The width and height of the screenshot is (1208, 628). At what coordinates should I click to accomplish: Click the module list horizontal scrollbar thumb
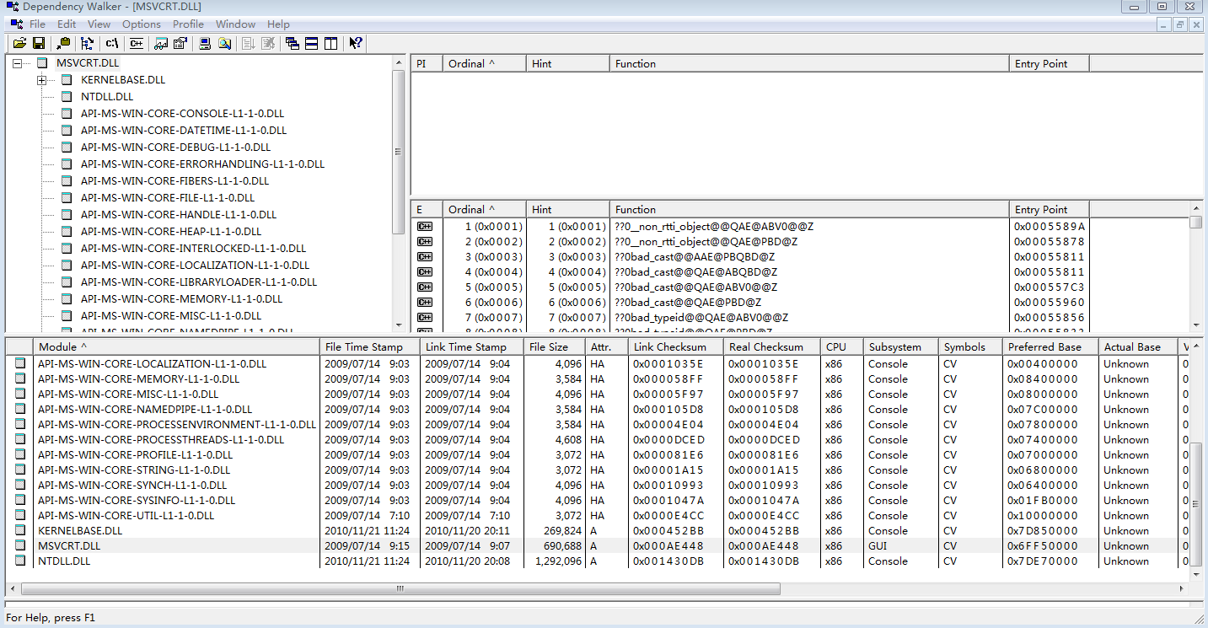click(400, 588)
